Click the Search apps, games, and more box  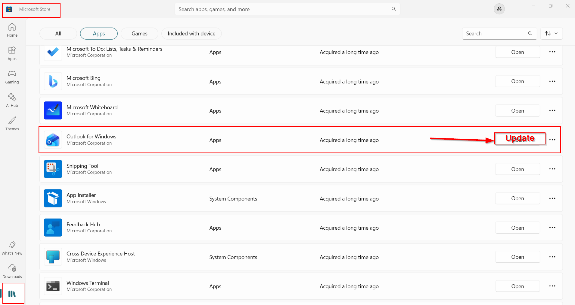pyautogui.click(x=283, y=9)
